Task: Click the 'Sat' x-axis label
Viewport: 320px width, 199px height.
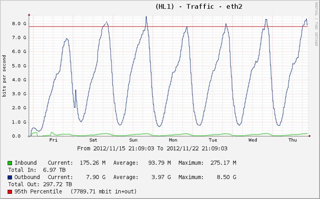Action: pyautogui.click(x=93, y=140)
